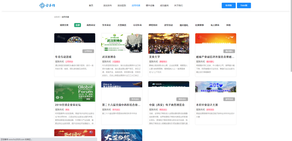Click the 会务邦 logo in the header

(47, 5)
